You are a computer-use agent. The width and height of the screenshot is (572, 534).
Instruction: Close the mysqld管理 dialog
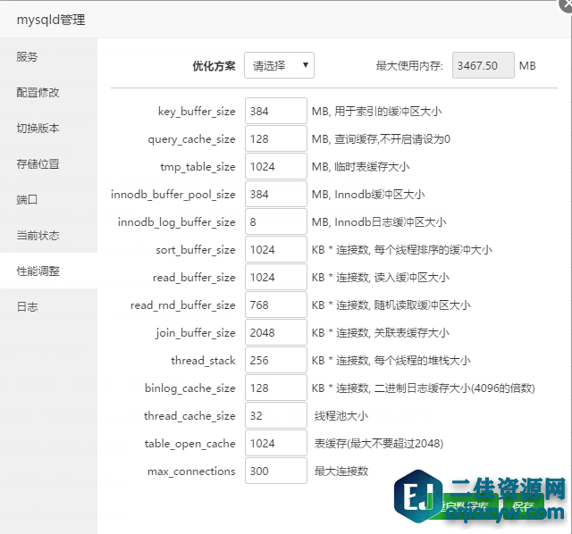click(x=567, y=4)
